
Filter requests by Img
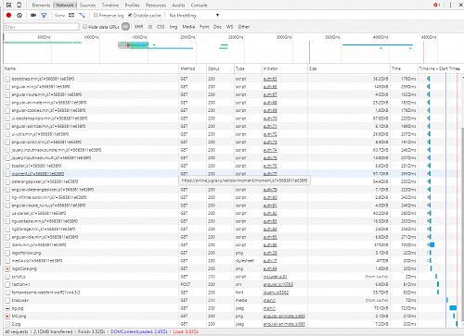tap(174, 27)
